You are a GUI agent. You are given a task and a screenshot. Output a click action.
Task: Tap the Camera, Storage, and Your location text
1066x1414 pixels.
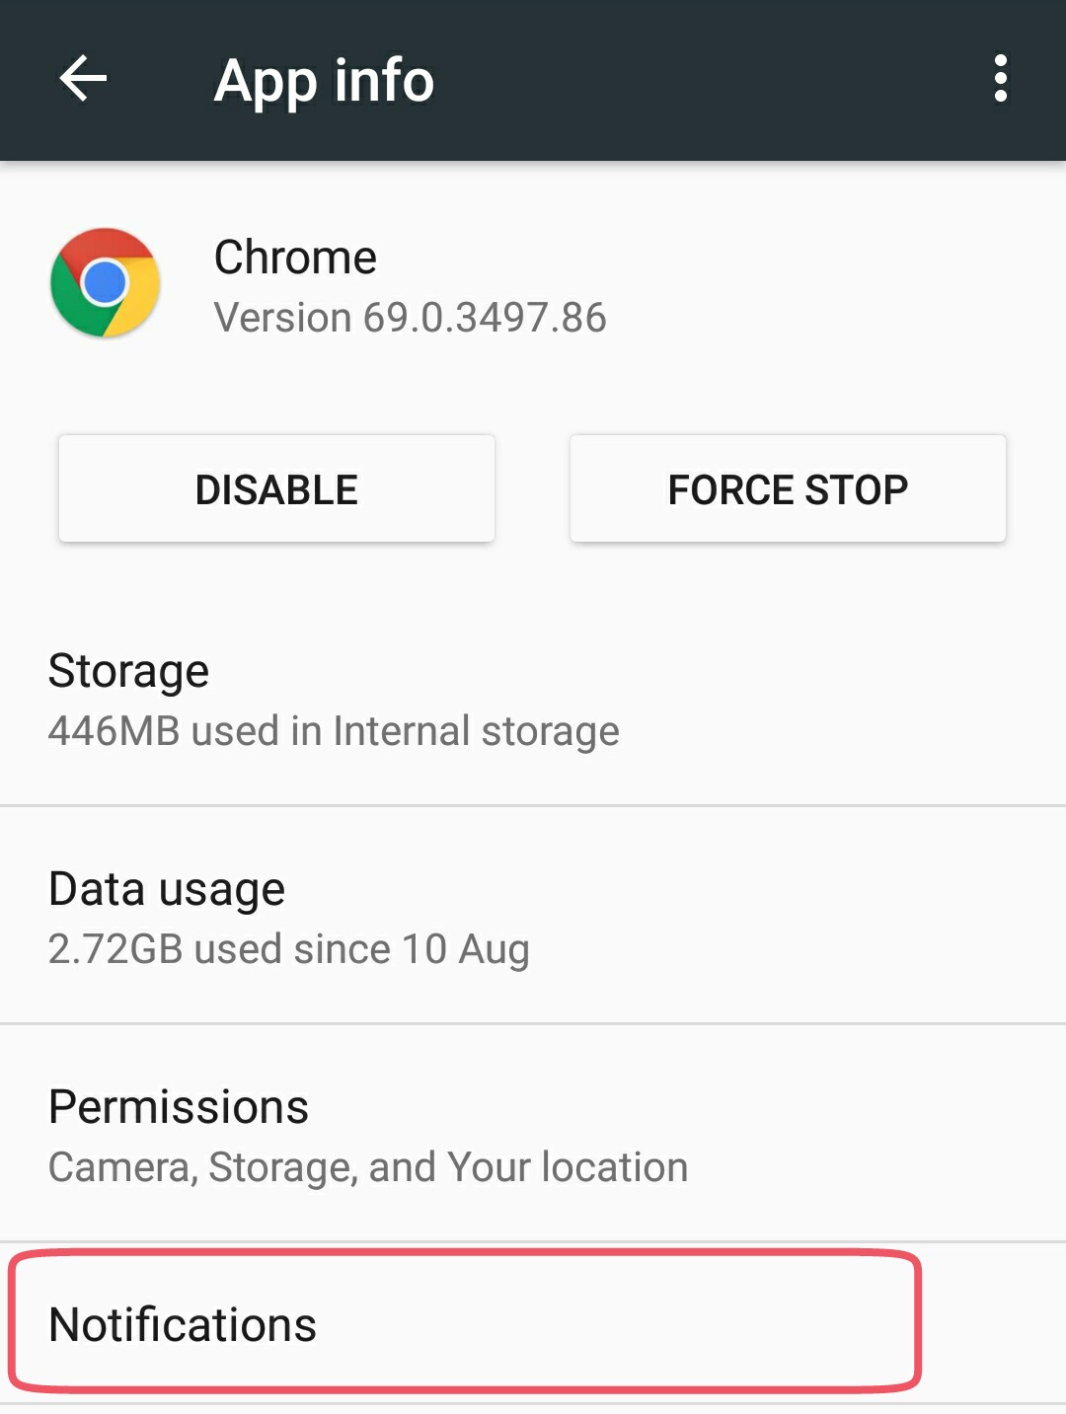368,1167
